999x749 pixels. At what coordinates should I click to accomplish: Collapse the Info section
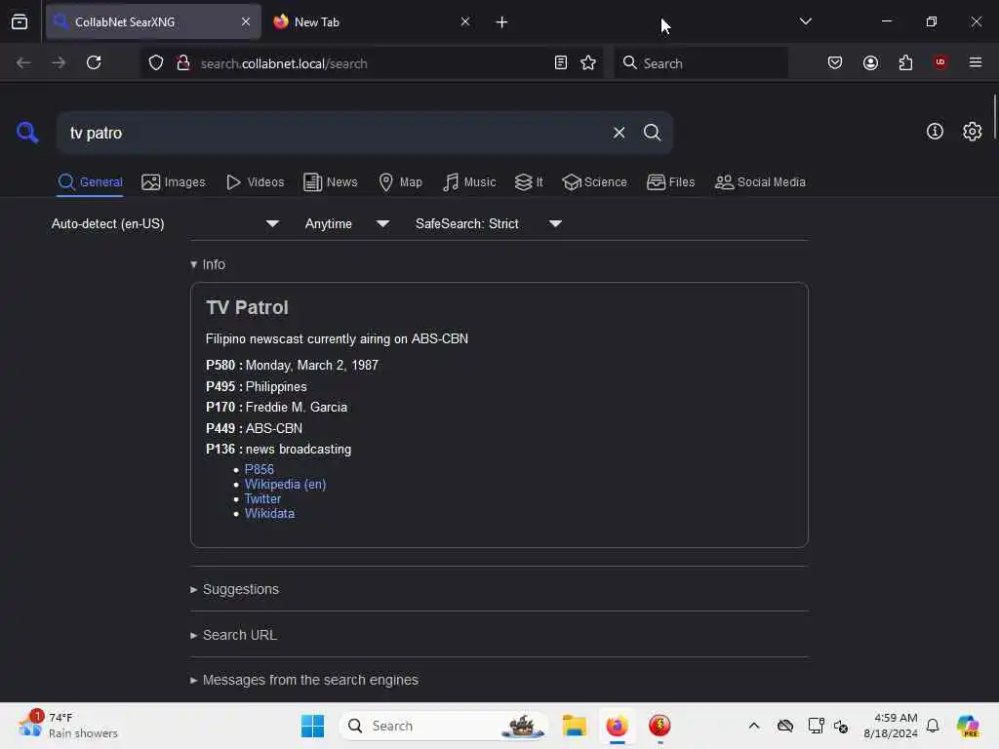pos(208,264)
